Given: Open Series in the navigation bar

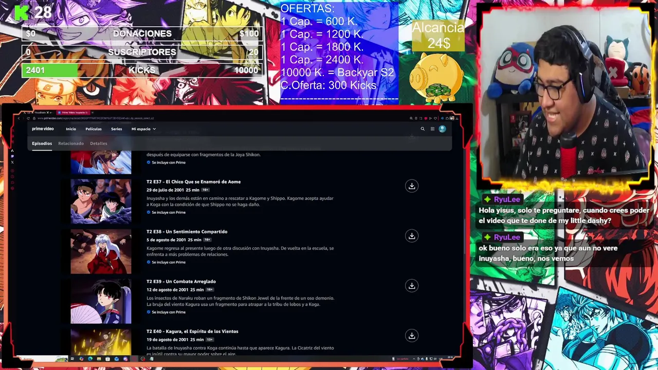Looking at the screenshot, I should click(117, 129).
